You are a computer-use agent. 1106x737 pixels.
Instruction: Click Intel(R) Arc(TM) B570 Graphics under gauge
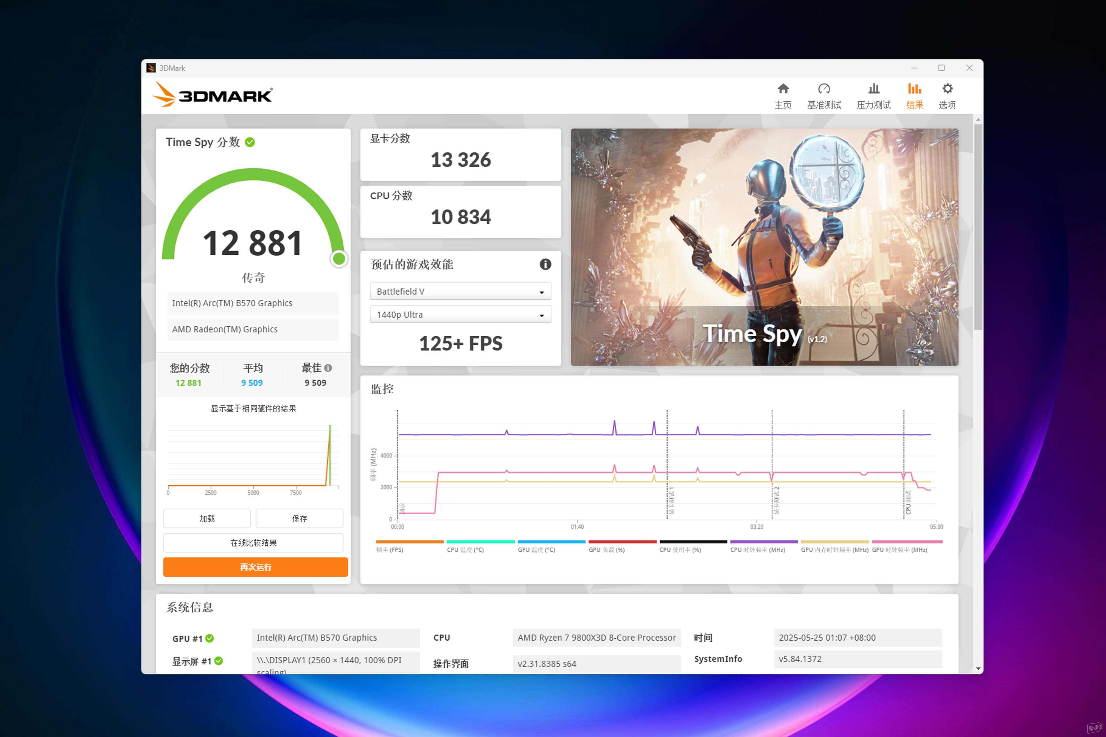(x=253, y=303)
